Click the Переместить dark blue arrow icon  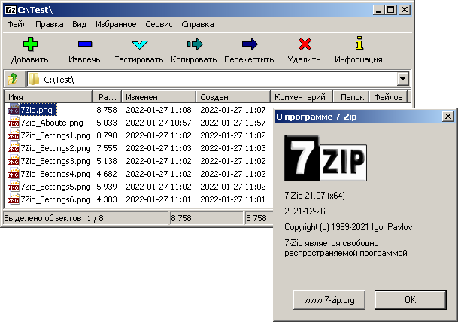click(x=250, y=44)
